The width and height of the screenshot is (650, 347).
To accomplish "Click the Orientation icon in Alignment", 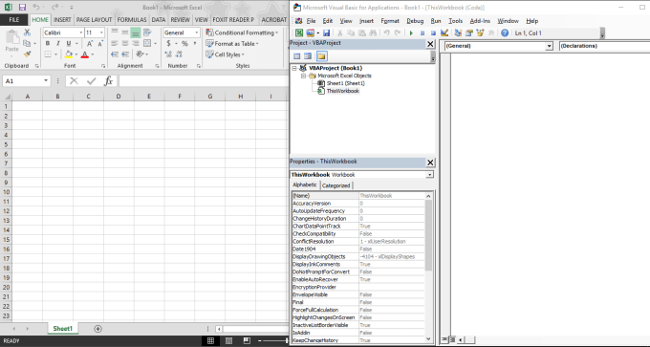I will click(x=141, y=54).
